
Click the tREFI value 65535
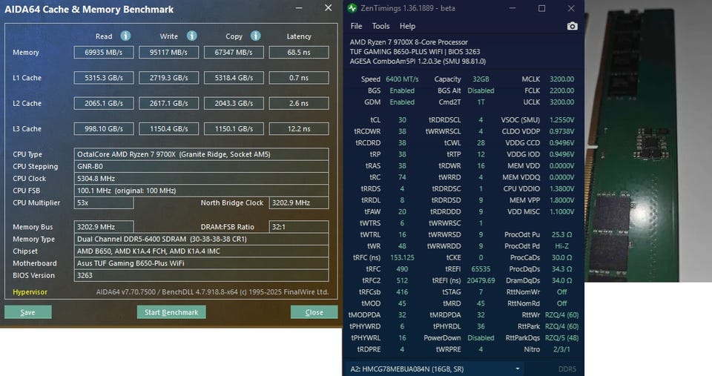(481, 268)
